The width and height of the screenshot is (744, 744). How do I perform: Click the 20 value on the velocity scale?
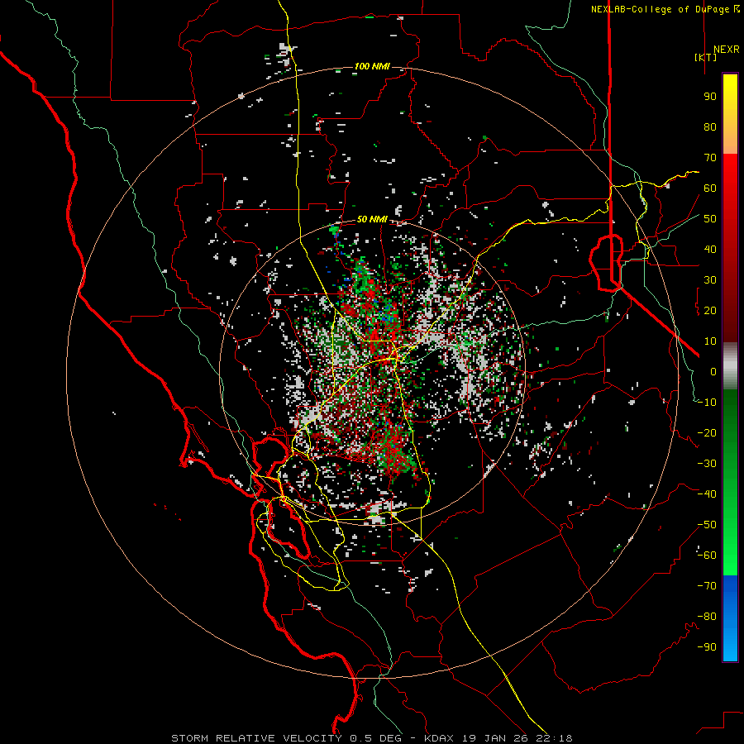click(x=710, y=310)
